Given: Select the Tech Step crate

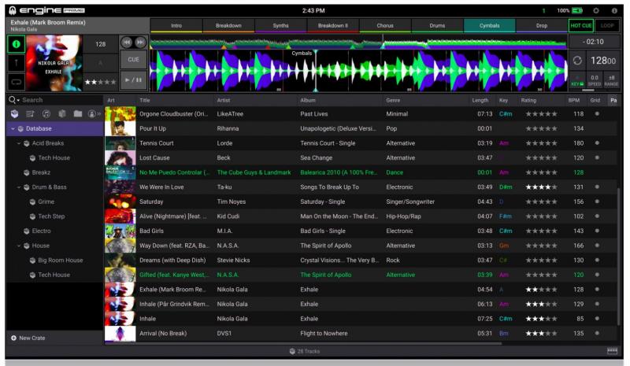Looking at the screenshot, I should click(x=54, y=216).
